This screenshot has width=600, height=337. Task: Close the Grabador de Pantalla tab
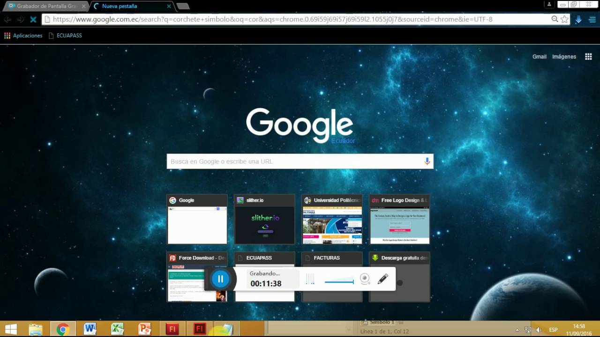point(83,6)
